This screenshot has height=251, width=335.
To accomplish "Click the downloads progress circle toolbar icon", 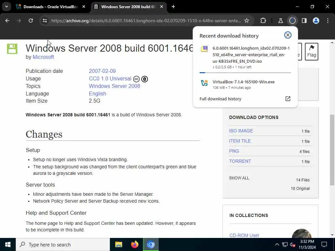I will click(292, 21).
